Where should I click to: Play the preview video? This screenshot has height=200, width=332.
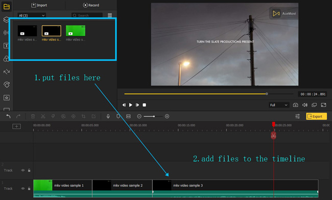point(131,105)
